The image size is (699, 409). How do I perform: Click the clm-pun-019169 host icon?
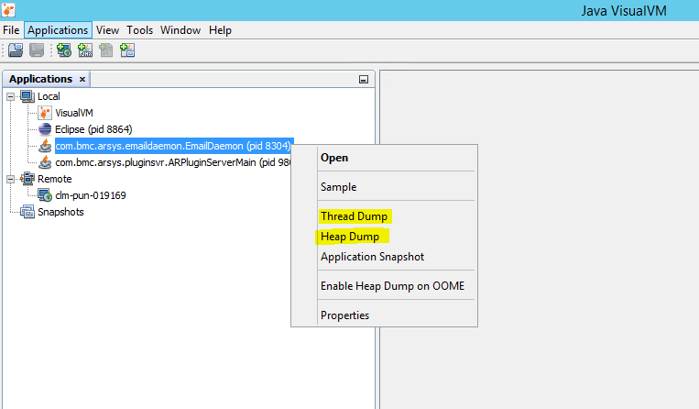45,195
